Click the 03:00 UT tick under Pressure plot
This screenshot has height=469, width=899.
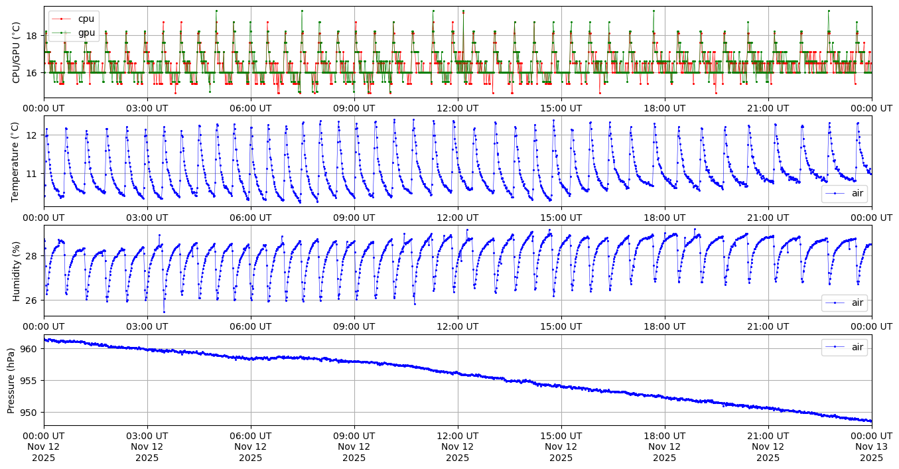[147, 436]
